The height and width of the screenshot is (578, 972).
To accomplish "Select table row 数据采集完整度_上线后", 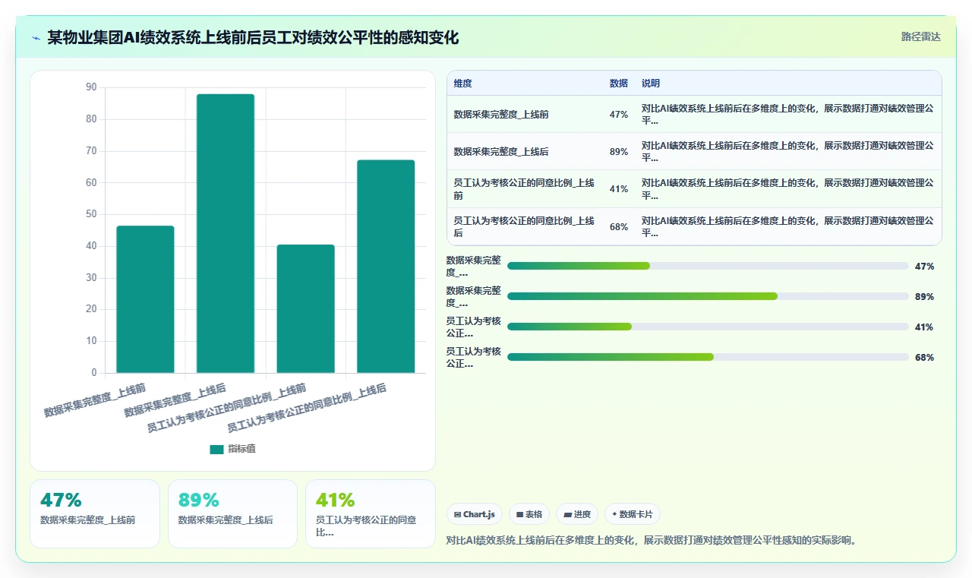I will 694,151.
